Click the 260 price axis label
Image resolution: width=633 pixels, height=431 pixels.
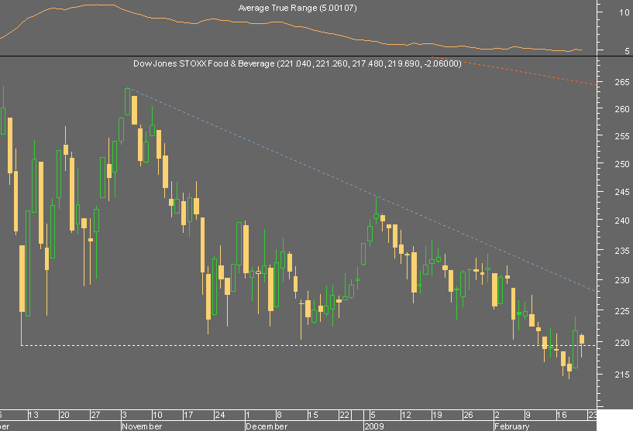(x=622, y=109)
